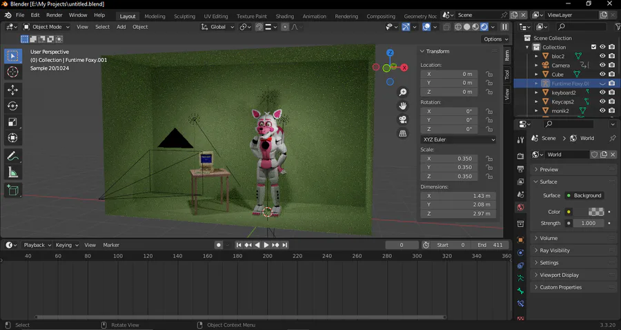The image size is (621, 330).
Task: Switch to rendered viewport shading
Action: tap(484, 27)
